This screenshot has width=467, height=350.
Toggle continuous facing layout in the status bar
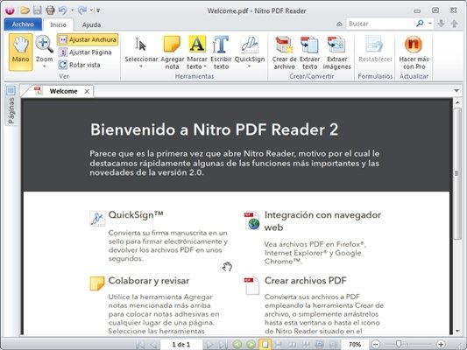coord(306,345)
